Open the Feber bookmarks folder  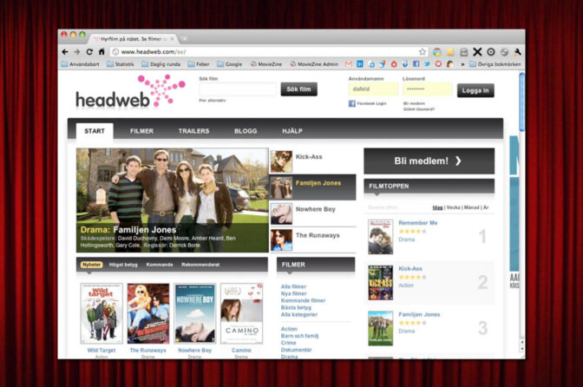[x=199, y=64]
